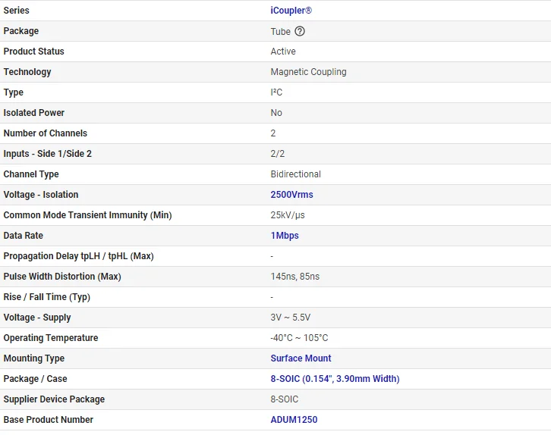Screen dimensions: 551x435
Task: Open the ADUM1250 base product link
Action: [294, 420]
